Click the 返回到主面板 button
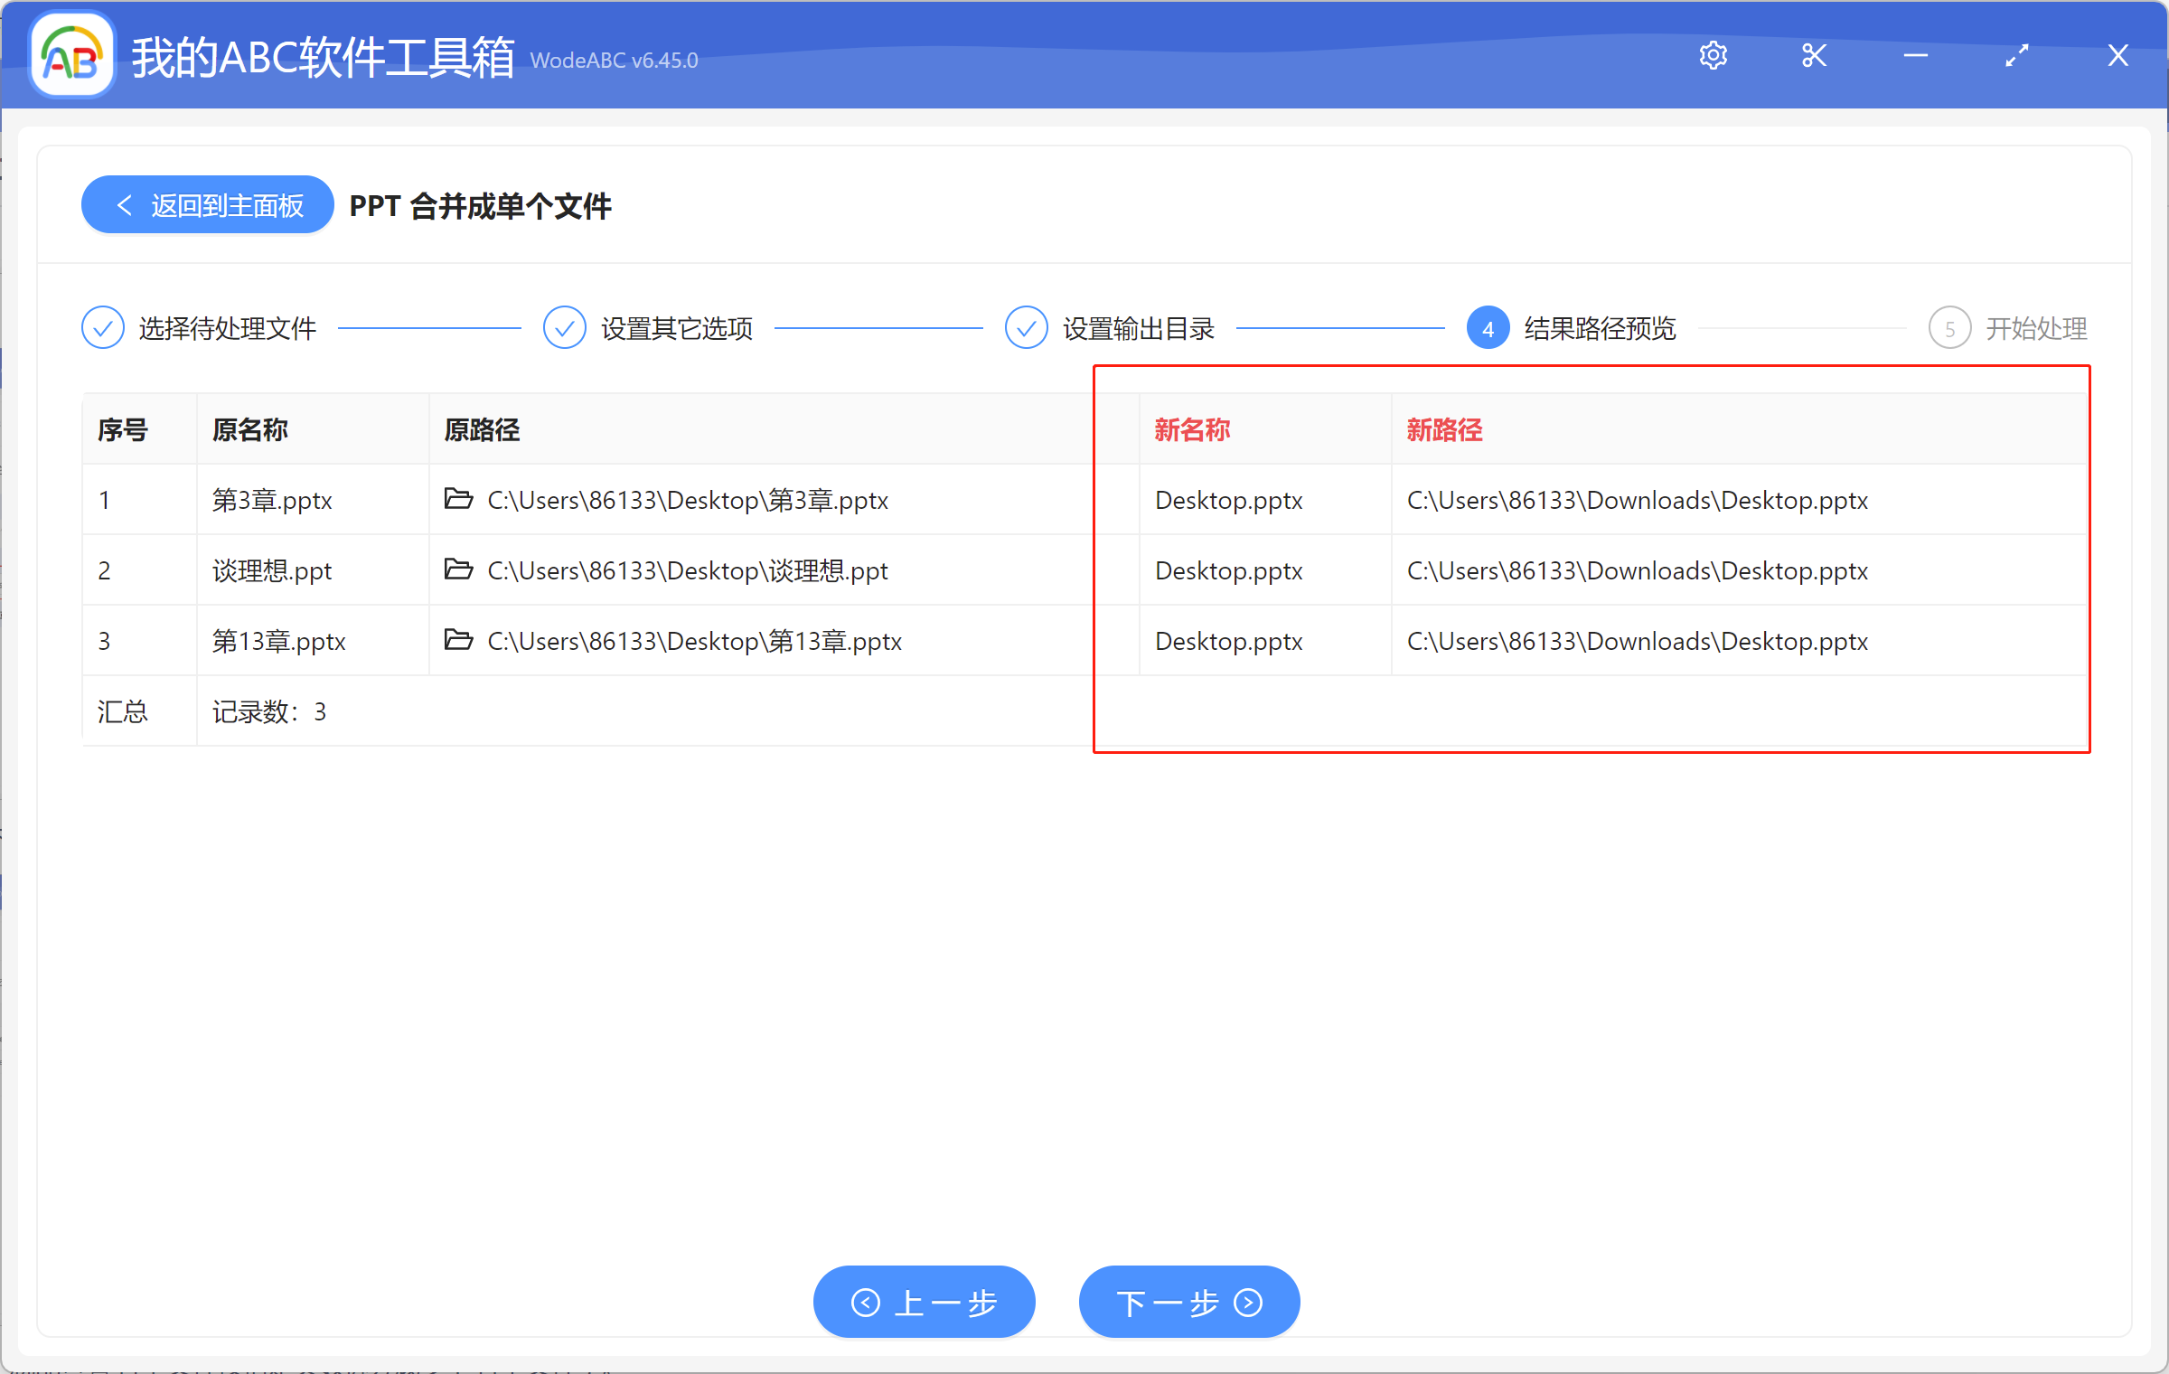 coord(206,204)
